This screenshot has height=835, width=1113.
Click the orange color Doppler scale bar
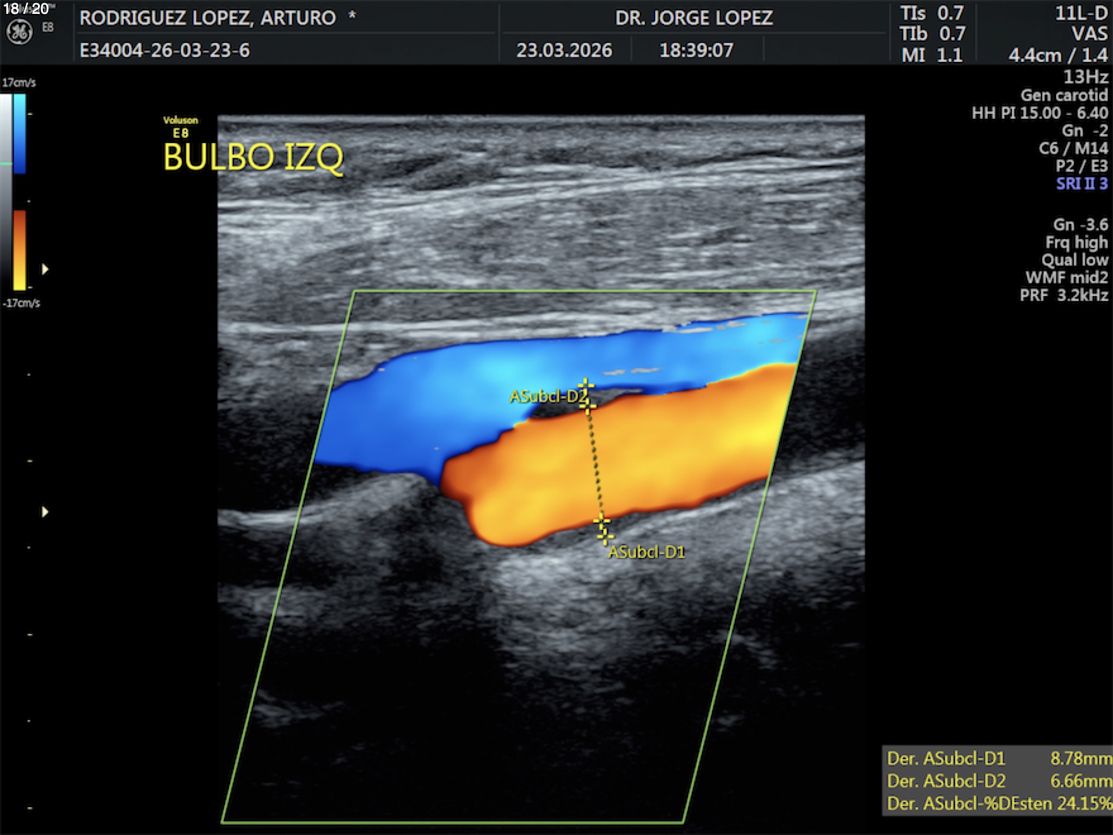click(x=20, y=249)
